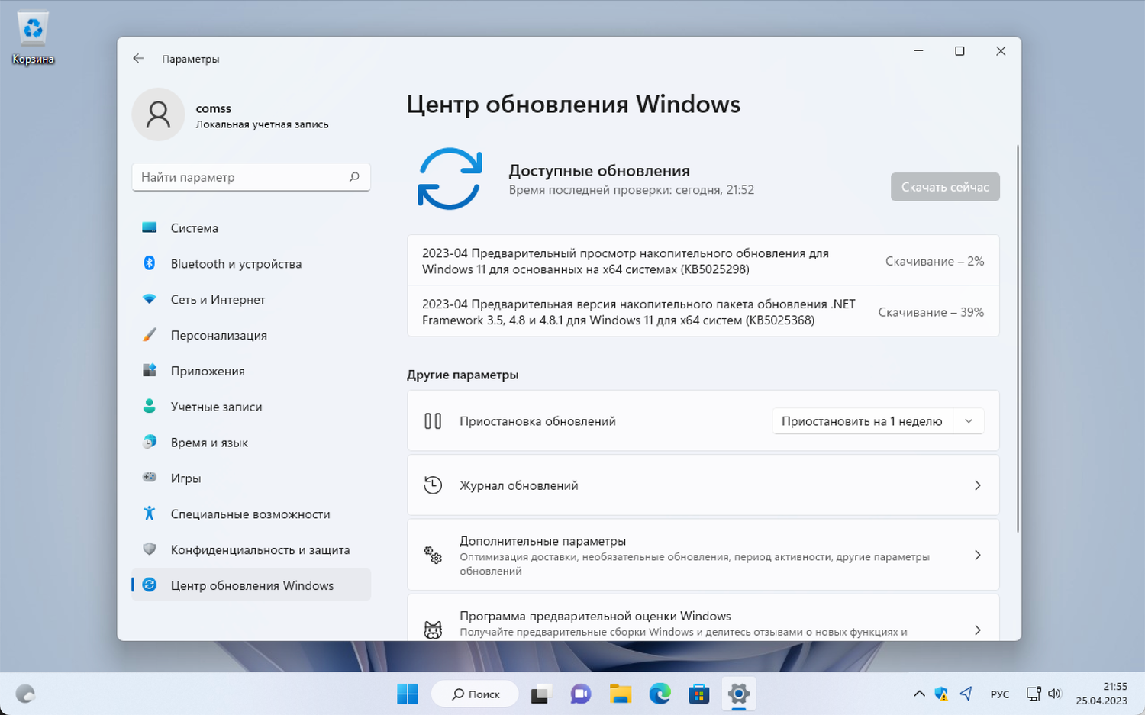Click the blue update sync arrows icon

pyautogui.click(x=450, y=179)
